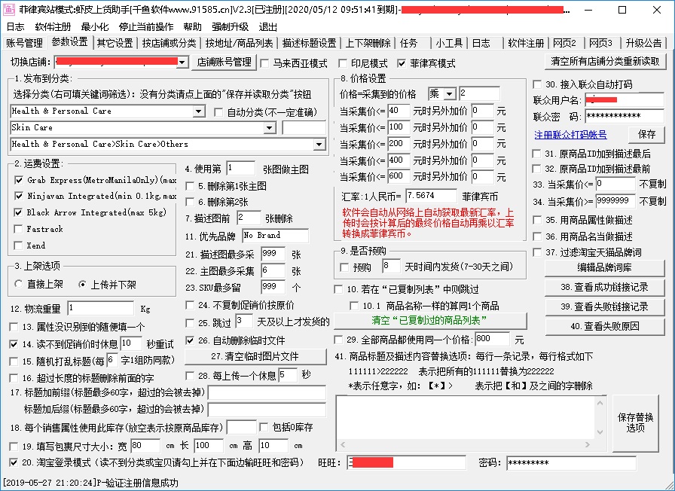Open the 升级公告 tab
This screenshot has height=491, width=675.
click(x=643, y=43)
